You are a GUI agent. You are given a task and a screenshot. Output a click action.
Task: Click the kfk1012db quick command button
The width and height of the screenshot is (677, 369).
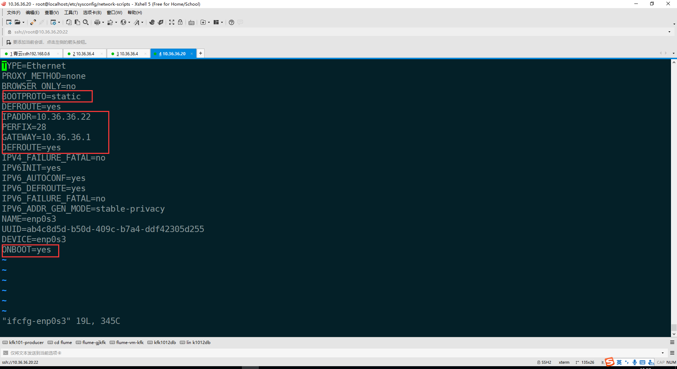(161, 342)
